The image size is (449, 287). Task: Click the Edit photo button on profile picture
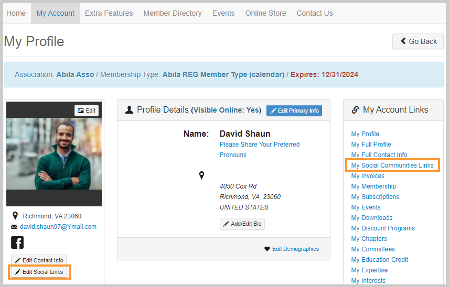coord(87,111)
